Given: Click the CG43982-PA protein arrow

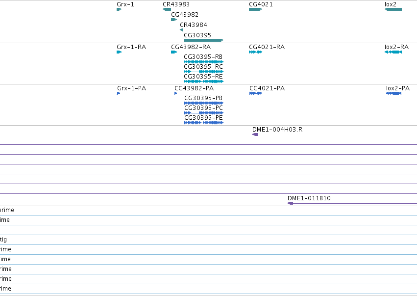Looking at the screenshot, I should pyautogui.click(x=176, y=93).
